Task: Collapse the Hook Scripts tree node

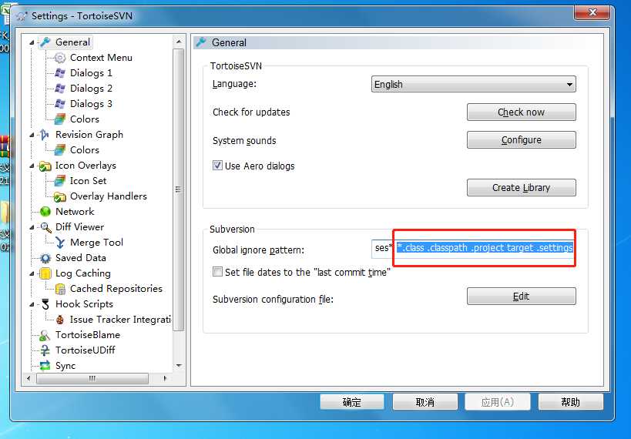Action: [x=32, y=304]
